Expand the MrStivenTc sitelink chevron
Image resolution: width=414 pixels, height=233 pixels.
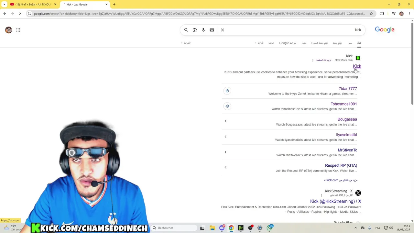225,152
